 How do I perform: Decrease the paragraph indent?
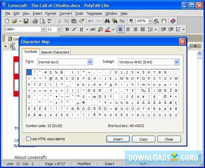(163, 29)
